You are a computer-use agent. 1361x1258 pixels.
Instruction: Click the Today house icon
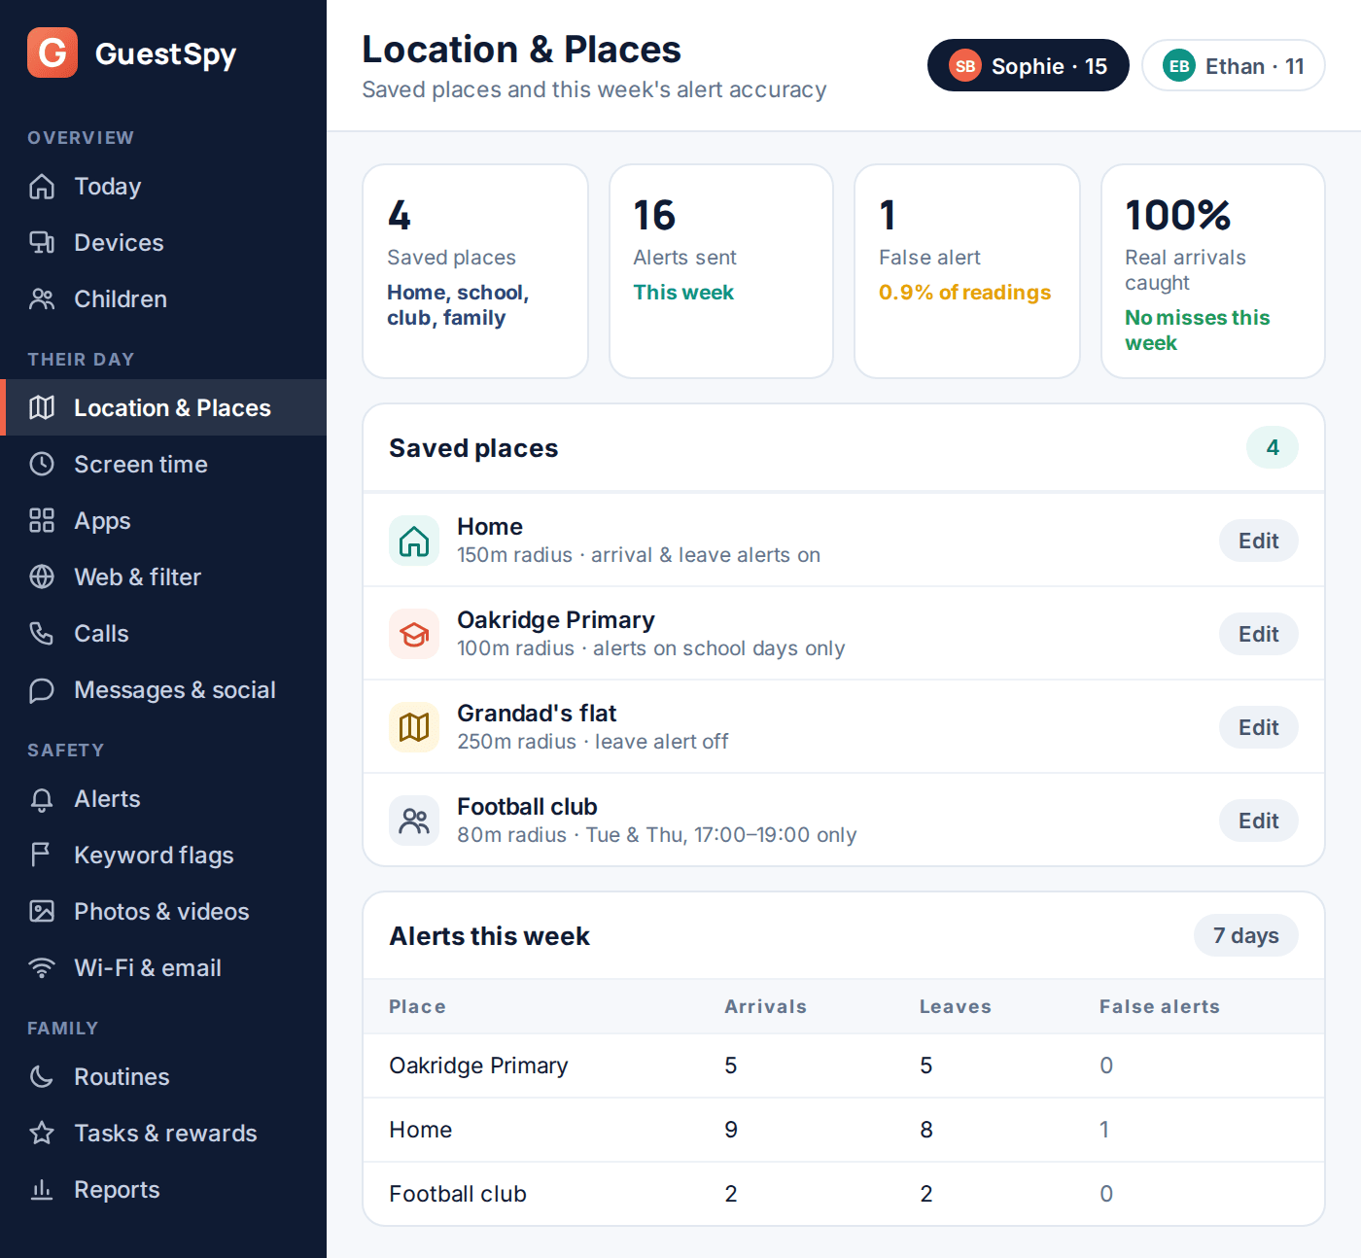pos(42,187)
